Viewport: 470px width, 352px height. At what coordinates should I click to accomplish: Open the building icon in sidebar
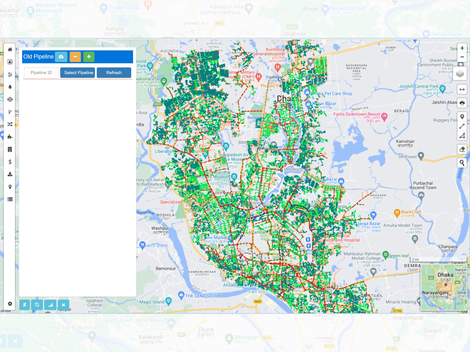(x=10, y=149)
